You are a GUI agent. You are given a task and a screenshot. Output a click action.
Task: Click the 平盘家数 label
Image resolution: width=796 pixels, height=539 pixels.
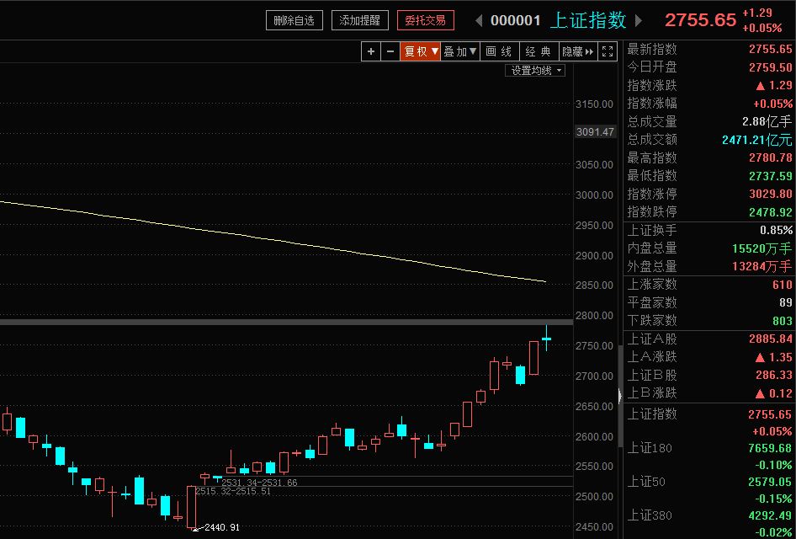(x=652, y=303)
